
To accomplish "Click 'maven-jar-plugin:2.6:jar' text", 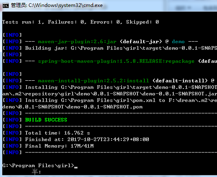I will point(77,42).
